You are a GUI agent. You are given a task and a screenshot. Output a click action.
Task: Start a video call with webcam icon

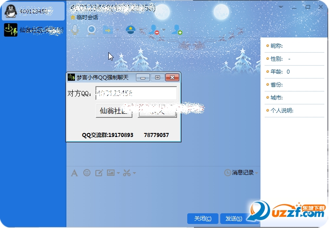91,30
